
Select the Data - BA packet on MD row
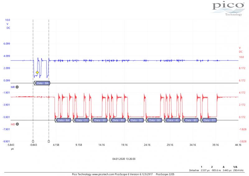click(x=63, y=120)
